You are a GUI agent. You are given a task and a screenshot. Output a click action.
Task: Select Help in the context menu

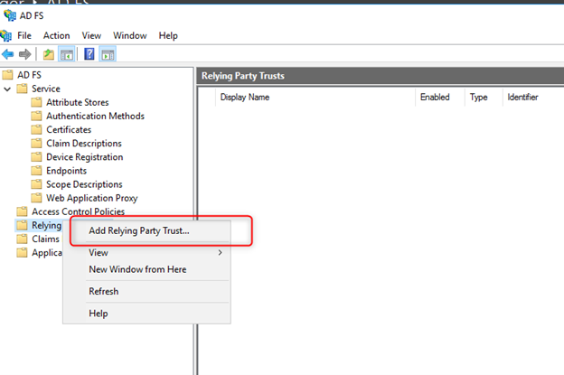(x=146, y=314)
